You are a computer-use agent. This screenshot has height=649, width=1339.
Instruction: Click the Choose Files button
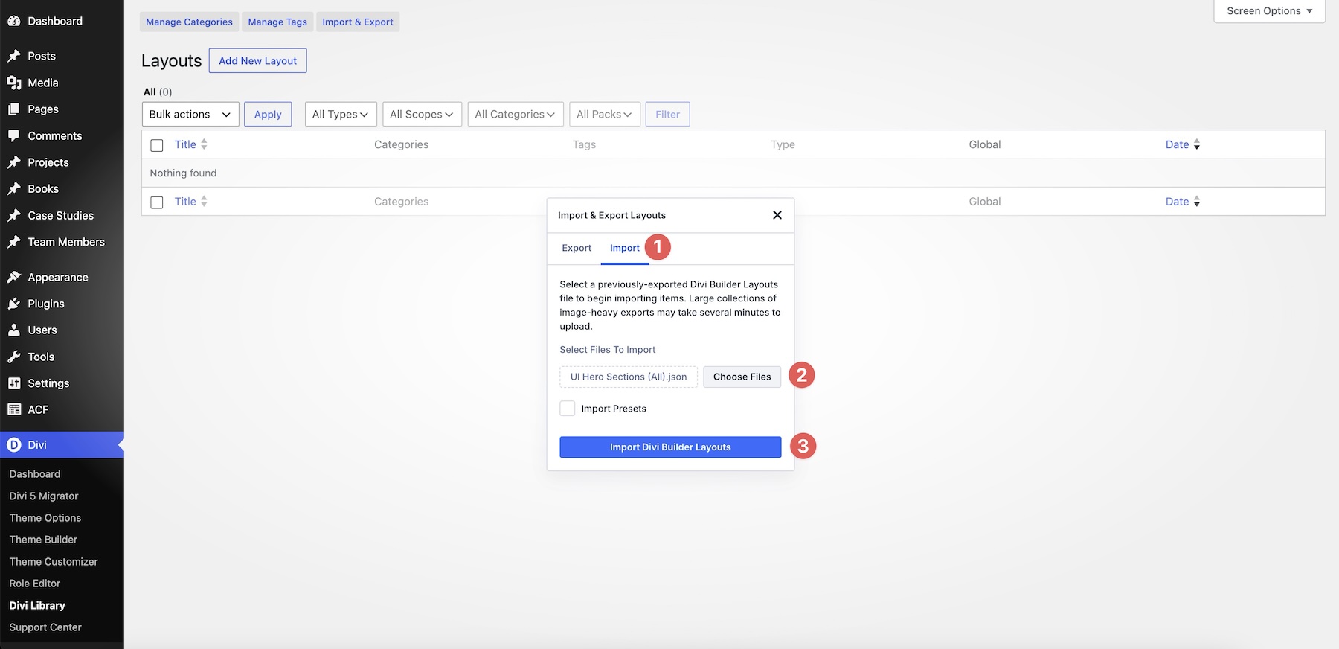coord(742,377)
